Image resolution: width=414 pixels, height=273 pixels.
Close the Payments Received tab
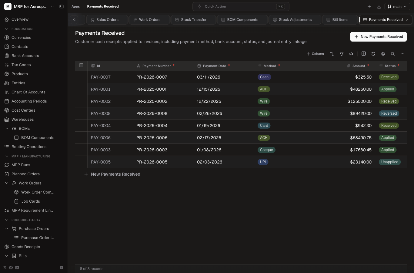[x=407, y=20]
